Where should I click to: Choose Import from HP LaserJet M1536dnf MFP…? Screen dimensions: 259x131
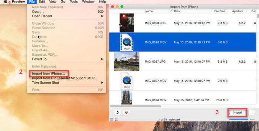coord(65,78)
